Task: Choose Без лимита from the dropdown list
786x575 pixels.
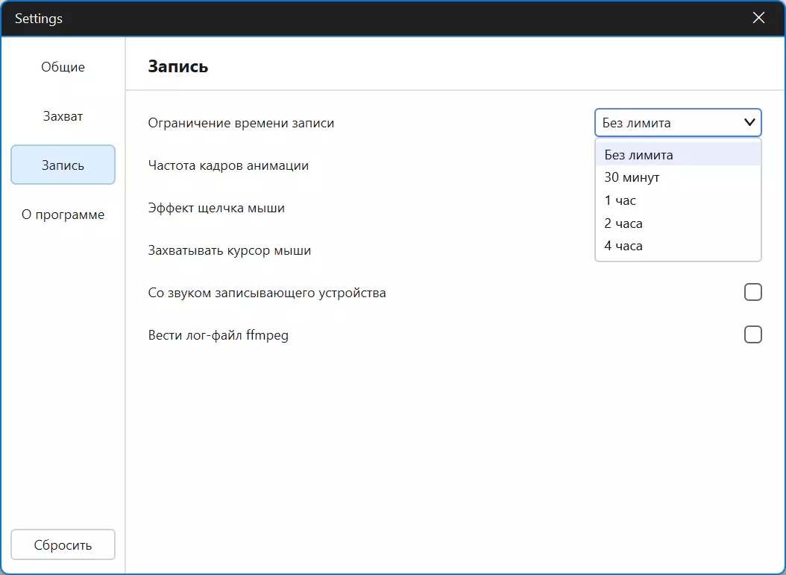Action: pos(678,155)
